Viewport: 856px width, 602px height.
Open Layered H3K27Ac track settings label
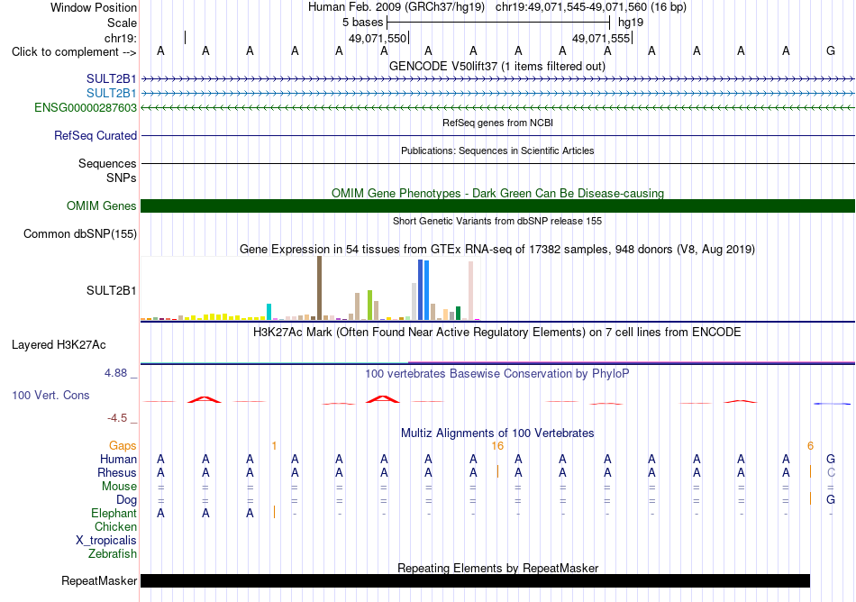tap(59, 345)
